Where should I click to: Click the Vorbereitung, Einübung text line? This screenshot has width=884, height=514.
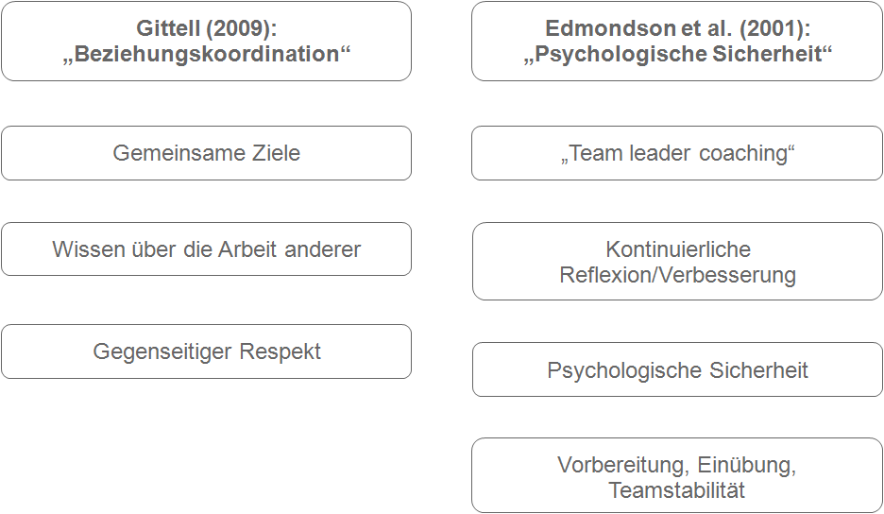677,465
